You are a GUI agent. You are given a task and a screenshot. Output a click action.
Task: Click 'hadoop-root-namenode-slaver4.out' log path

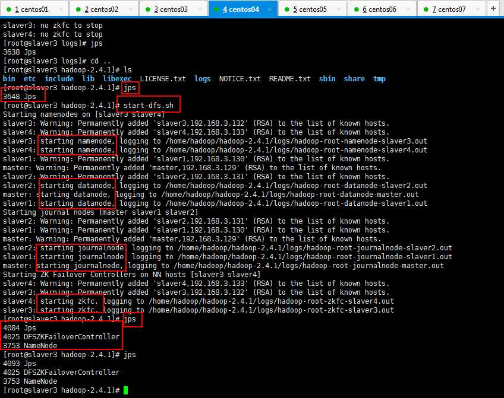point(360,150)
